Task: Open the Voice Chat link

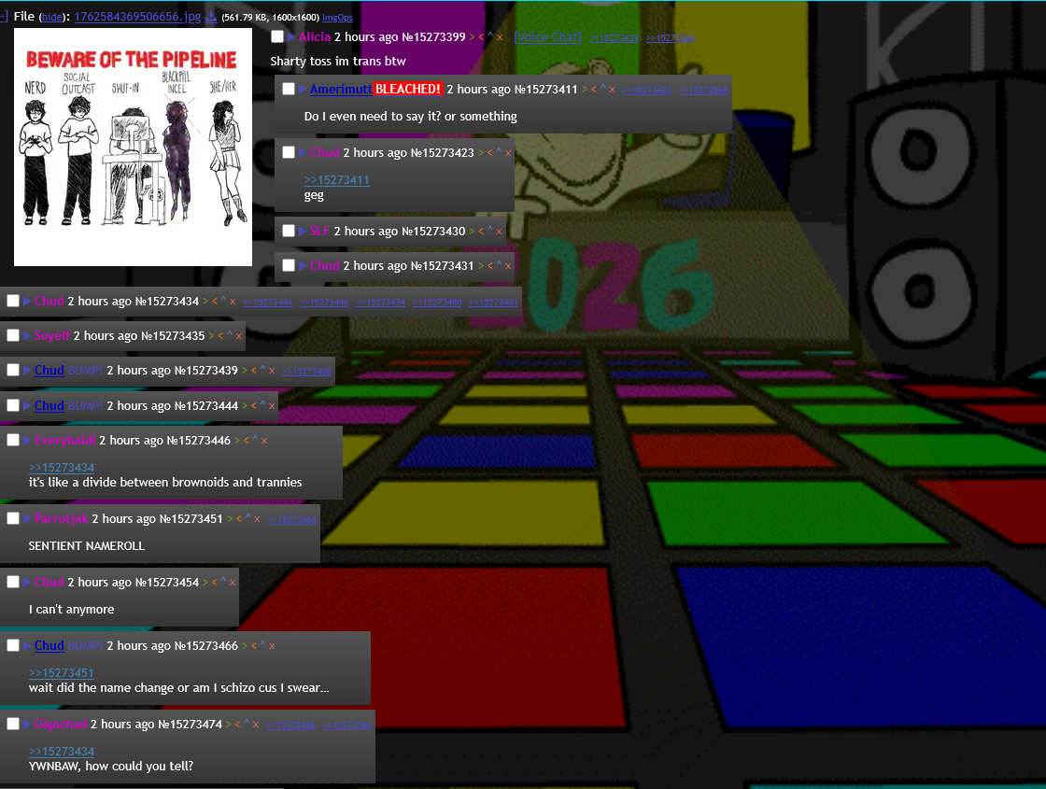Action: [547, 36]
